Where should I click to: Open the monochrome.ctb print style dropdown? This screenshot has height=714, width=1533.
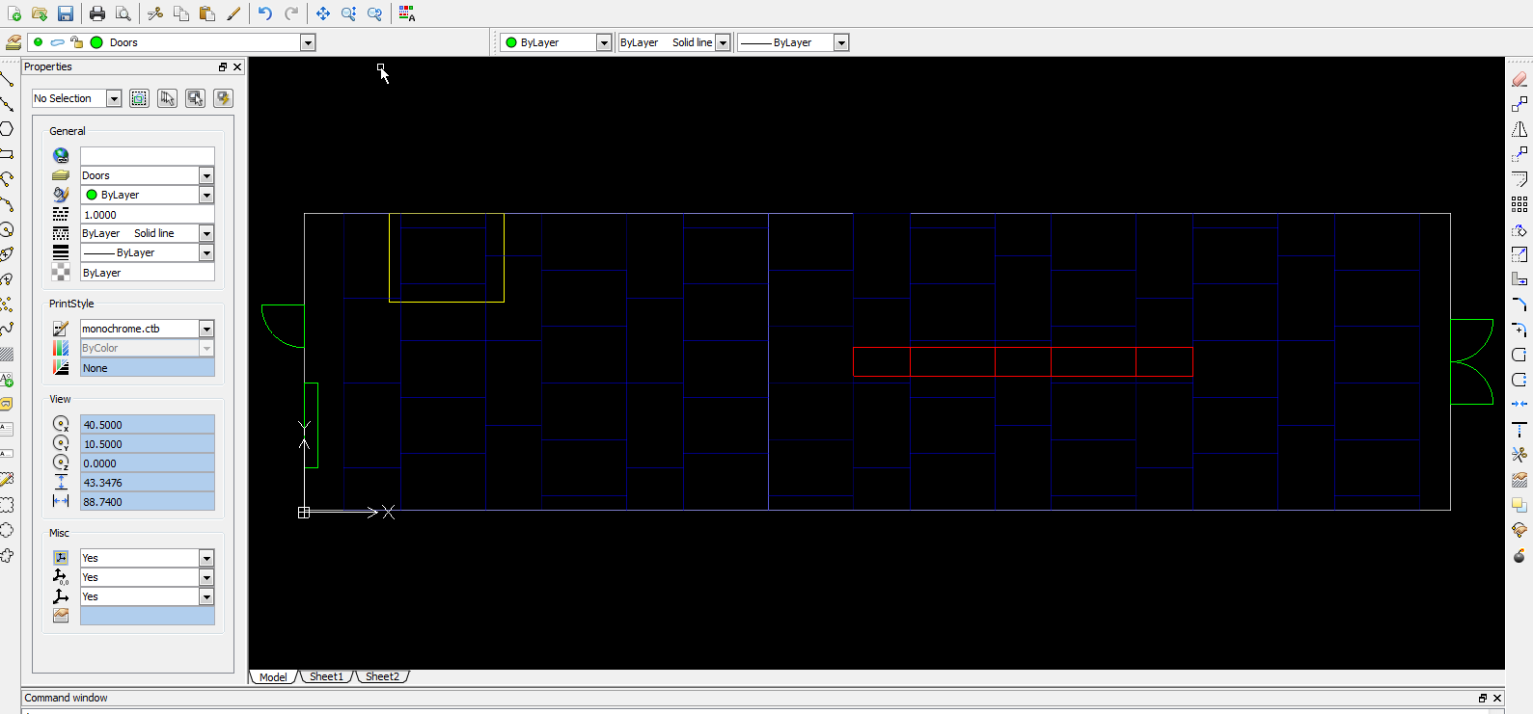coord(206,329)
